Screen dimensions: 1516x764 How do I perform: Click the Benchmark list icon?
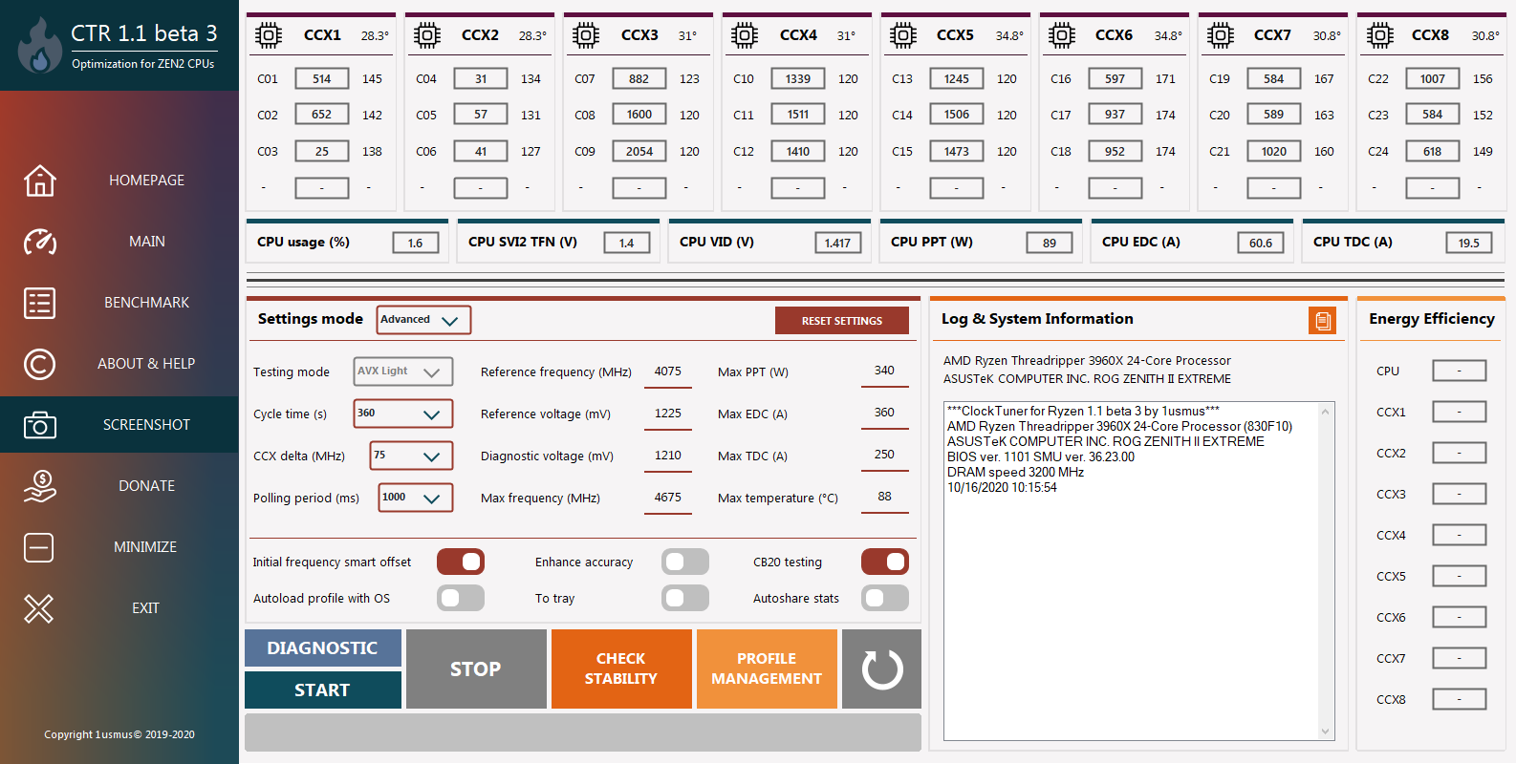(39, 303)
